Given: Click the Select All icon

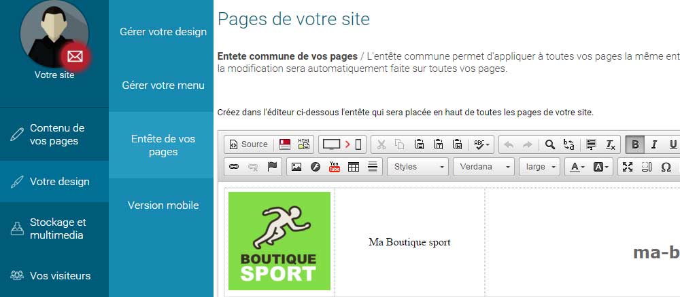Looking at the screenshot, I should 591,144.
